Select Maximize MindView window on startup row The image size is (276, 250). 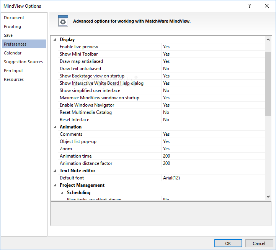(162, 98)
